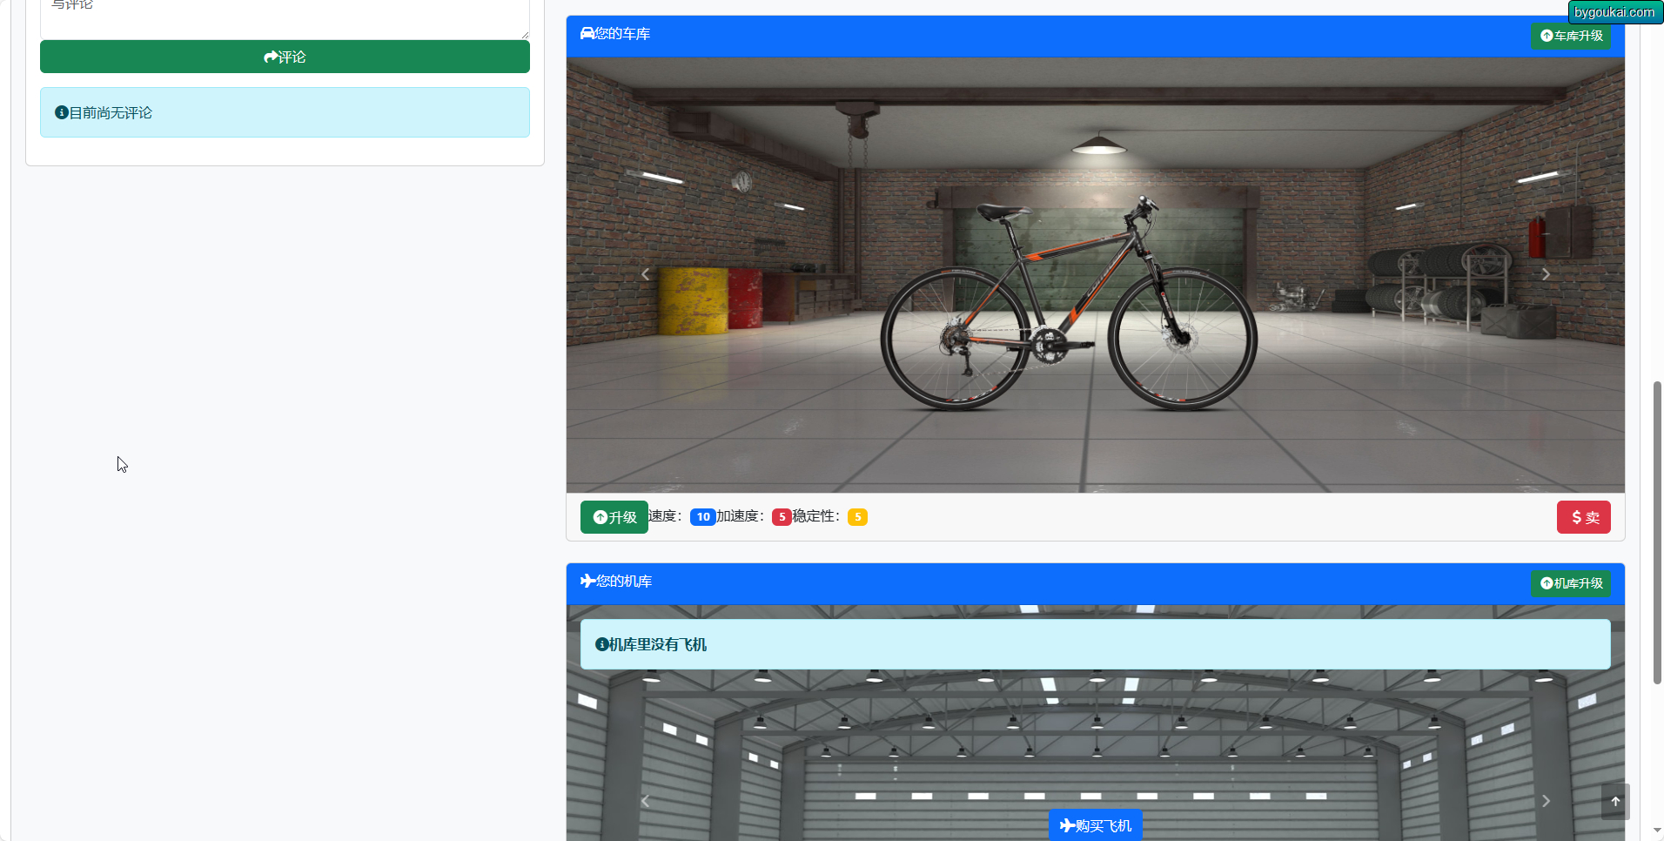Click the red acceleration badge showing 5

pos(782,517)
